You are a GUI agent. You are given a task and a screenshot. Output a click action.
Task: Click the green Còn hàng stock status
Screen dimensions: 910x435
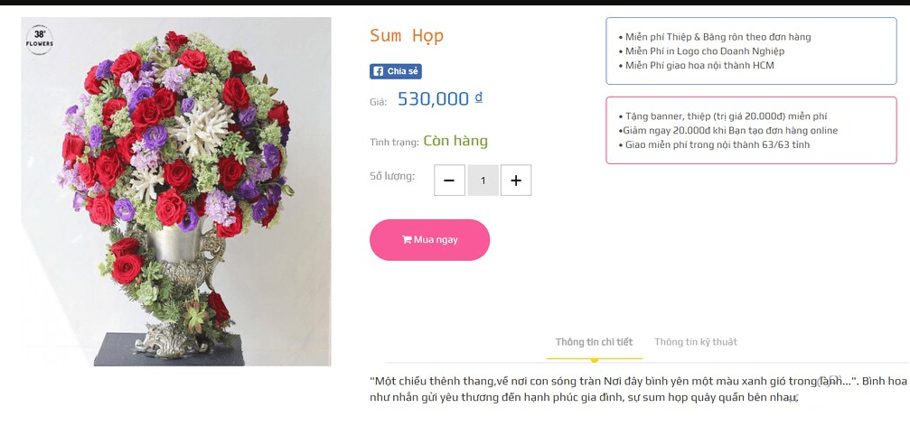[x=455, y=141]
